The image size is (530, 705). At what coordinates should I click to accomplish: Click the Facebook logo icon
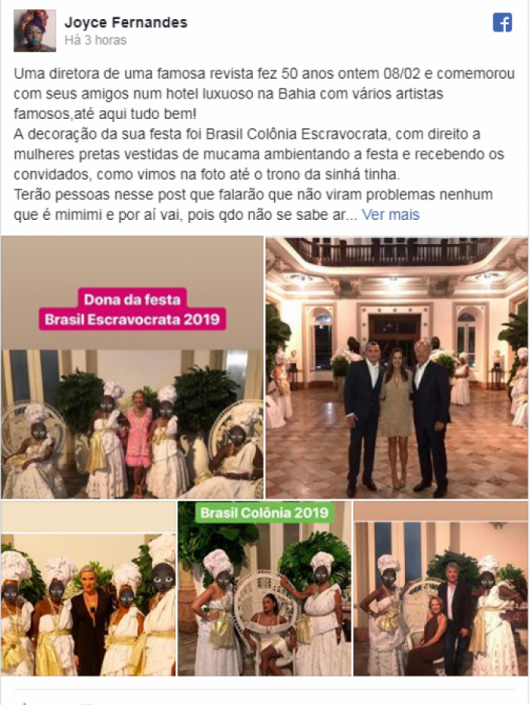tap(502, 23)
